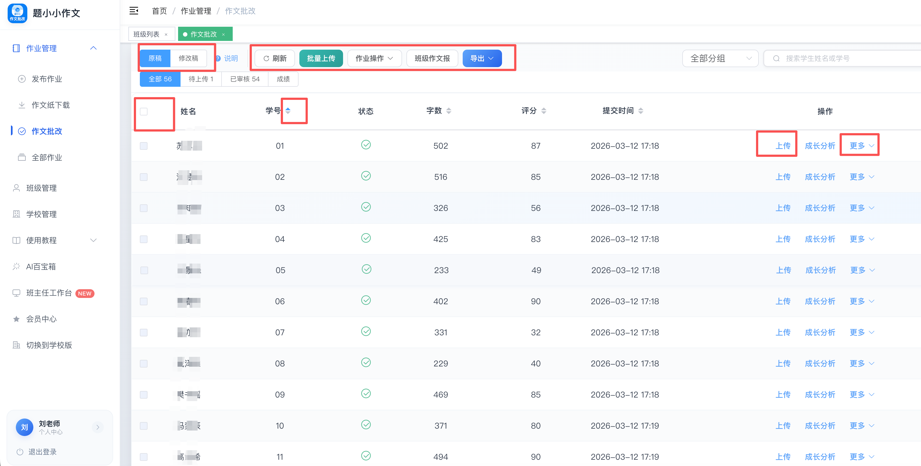Viewport: 921px width, 466px height.
Task: Click the 题小小作文 app logo
Action: [17, 13]
